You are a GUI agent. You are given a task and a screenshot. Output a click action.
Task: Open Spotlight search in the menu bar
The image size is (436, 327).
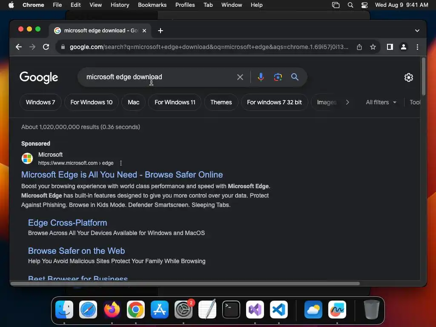point(350,5)
